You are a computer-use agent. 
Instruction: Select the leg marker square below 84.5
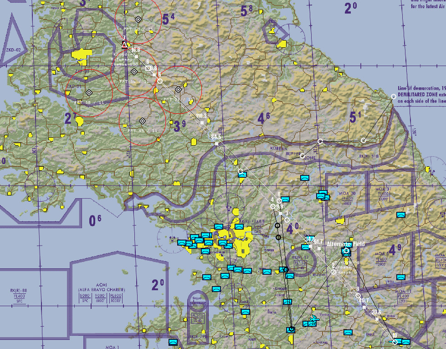coord(216,144)
